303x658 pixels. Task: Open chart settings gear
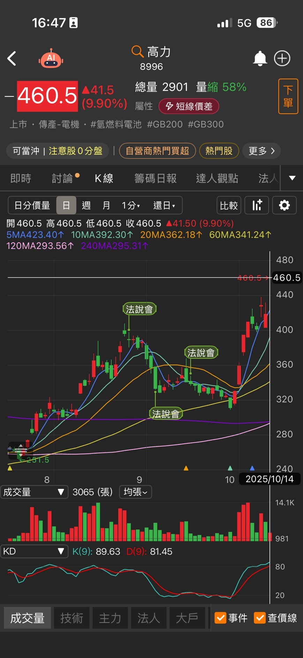284,205
